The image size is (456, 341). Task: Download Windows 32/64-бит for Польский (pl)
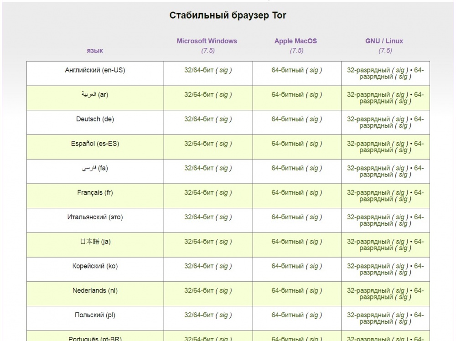tap(199, 315)
